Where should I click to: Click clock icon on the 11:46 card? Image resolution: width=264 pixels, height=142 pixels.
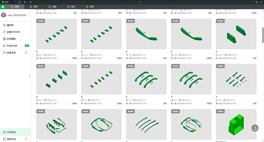[x=217, y=55]
